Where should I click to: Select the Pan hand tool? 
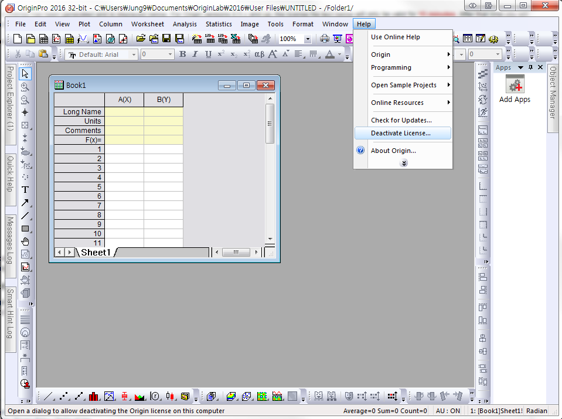pos(25,241)
